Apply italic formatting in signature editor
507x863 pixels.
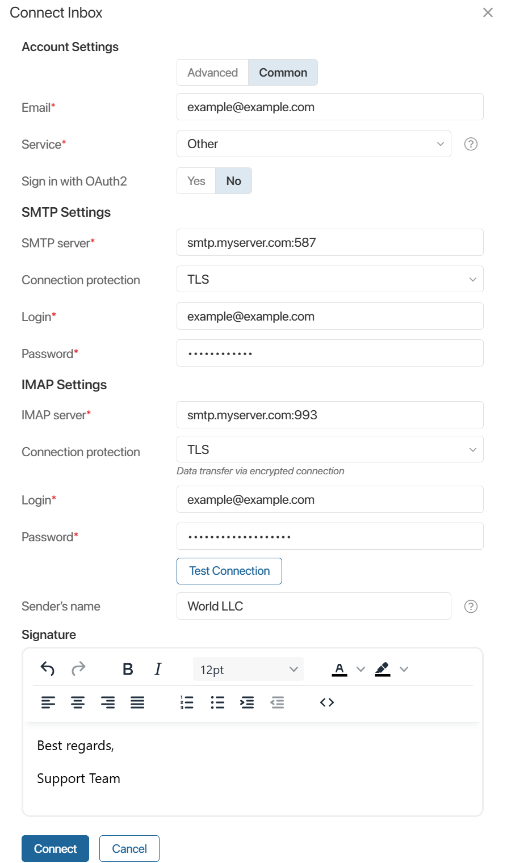point(158,669)
